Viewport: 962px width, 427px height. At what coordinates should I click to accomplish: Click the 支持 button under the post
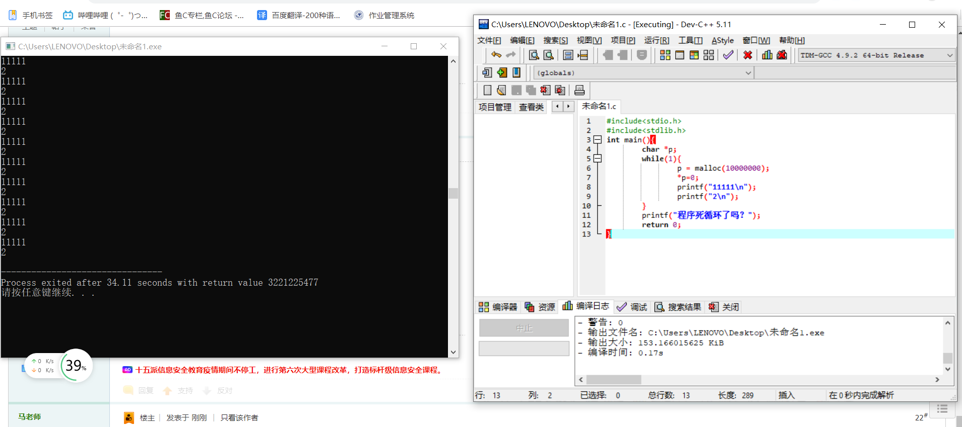(x=177, y=390)
